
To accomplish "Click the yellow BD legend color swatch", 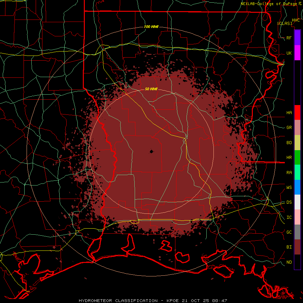I will (x=297, y=143).
